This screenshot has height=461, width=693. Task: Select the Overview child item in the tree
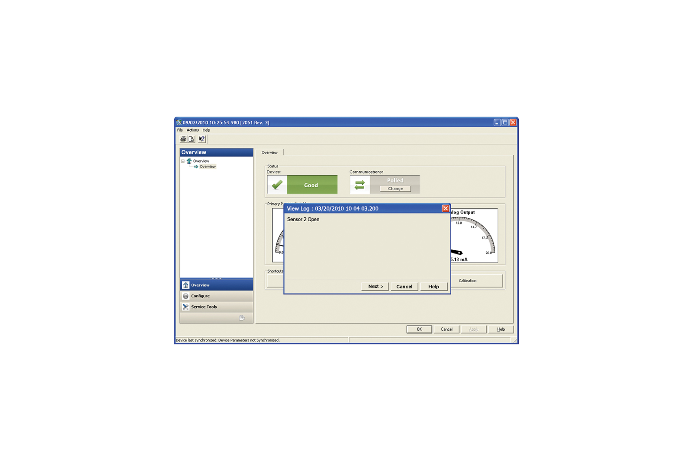pyautogui.click(x=208, y=167)
